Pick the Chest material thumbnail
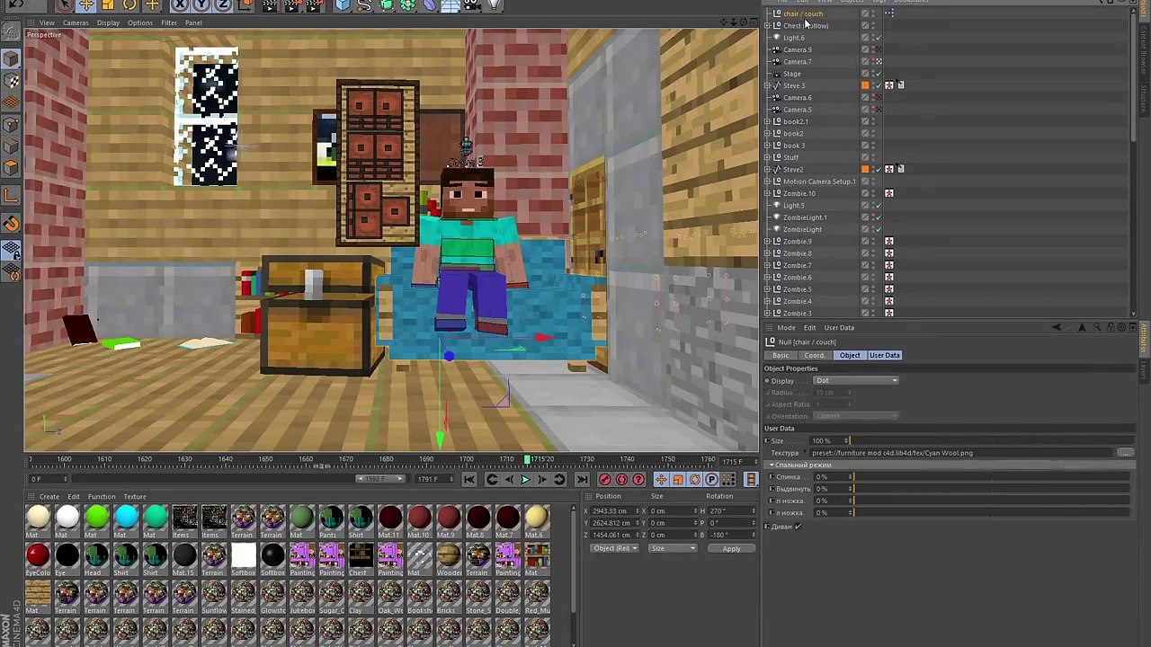Image resolution: width=1151 pixels, height=647 pixels. click(x=361, y=558)
